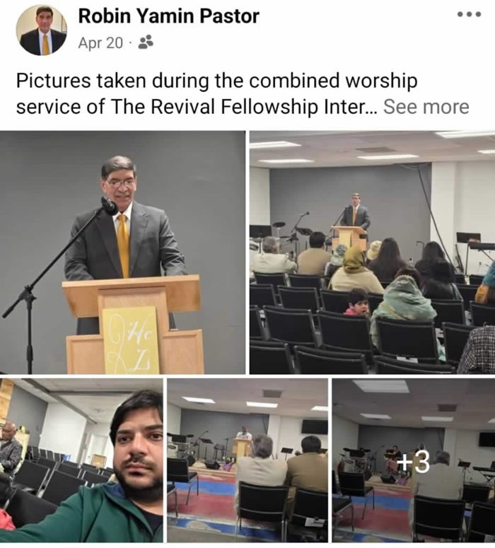Open the Apr 20 post timestamp
This screenshot has height=548, width=495.
click(x=100, y=43)
